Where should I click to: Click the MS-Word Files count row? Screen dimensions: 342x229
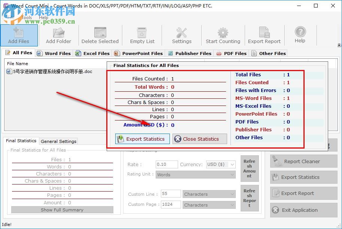[x=263, y=98]
